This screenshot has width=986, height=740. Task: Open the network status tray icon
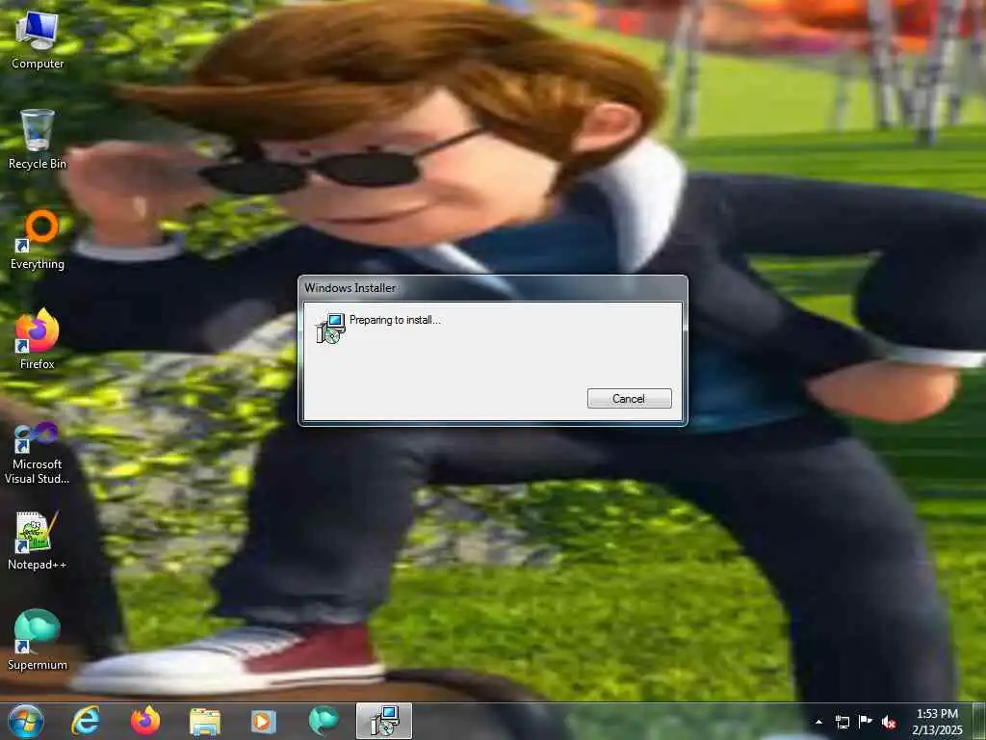coord(842,722)
